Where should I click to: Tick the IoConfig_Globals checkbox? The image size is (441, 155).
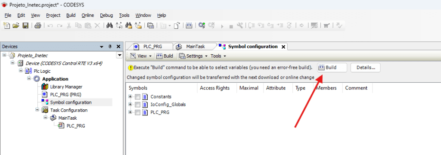(137, 105)
